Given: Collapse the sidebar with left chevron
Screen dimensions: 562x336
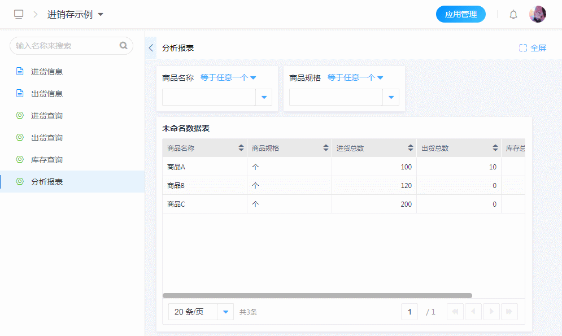Looking at the screenshot, I should pos(151,48).
